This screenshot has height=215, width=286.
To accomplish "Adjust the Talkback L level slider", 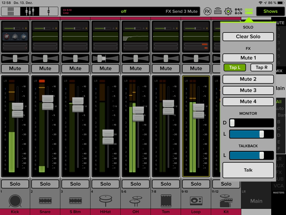I will coord(262,155).
